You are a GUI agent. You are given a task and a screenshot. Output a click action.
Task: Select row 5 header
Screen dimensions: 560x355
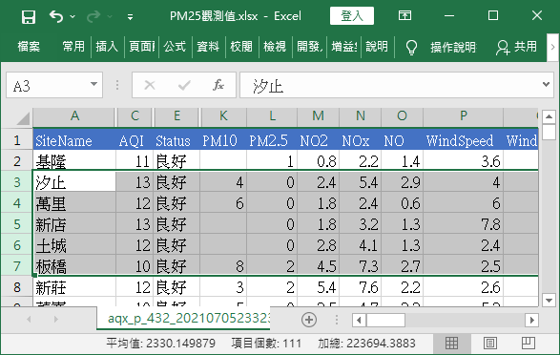pos(17,224)
